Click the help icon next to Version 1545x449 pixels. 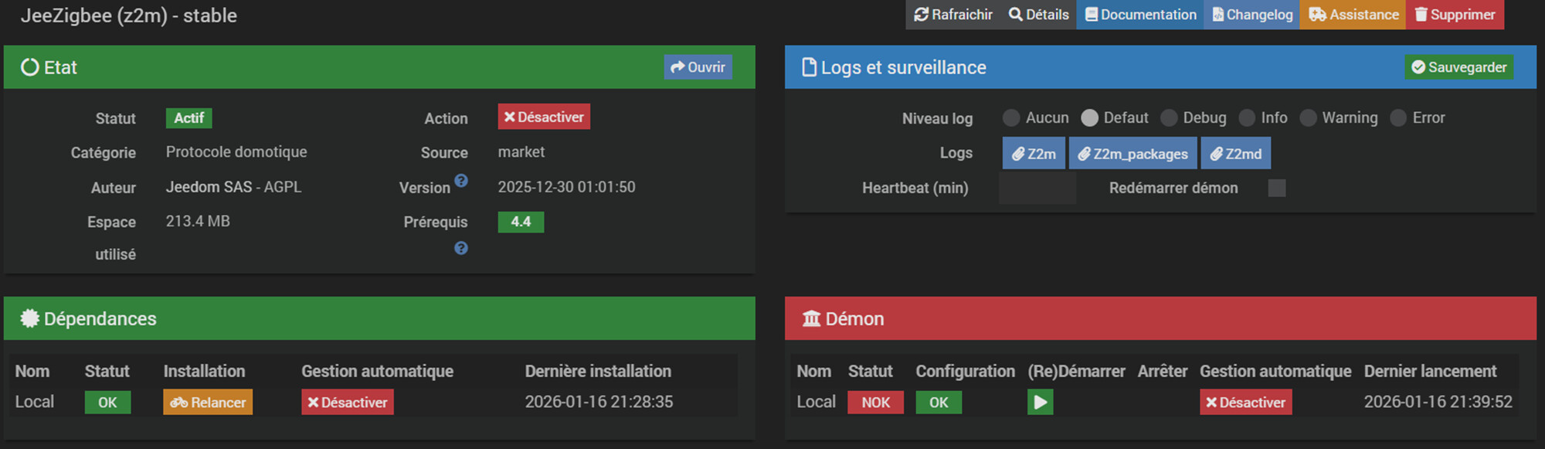[461, 181]
